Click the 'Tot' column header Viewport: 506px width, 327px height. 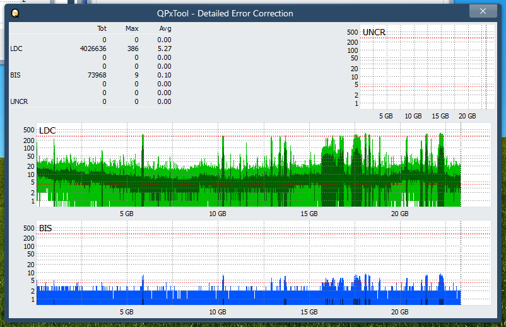click(102, 29)
